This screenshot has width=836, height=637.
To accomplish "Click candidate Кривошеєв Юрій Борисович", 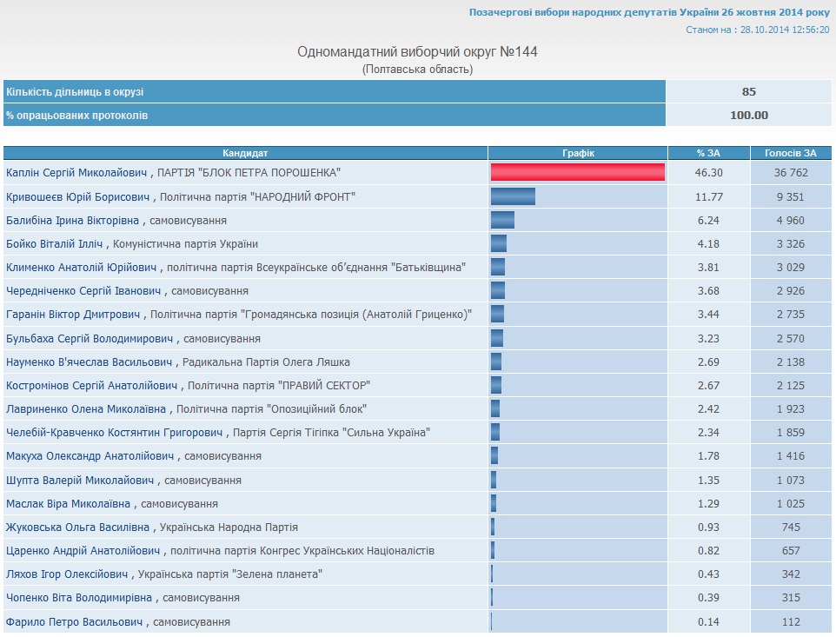I will (x=78, y=196).
